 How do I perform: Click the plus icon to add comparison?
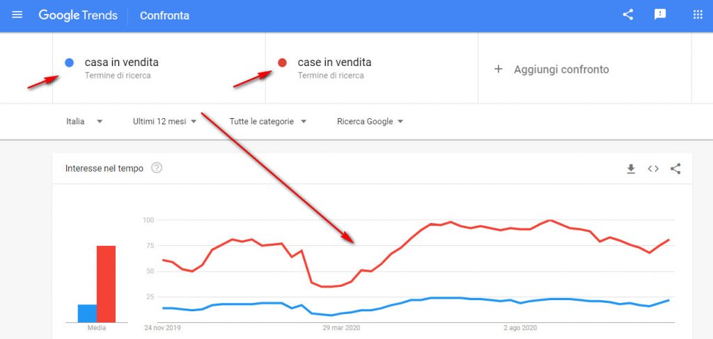pos(499,69)
